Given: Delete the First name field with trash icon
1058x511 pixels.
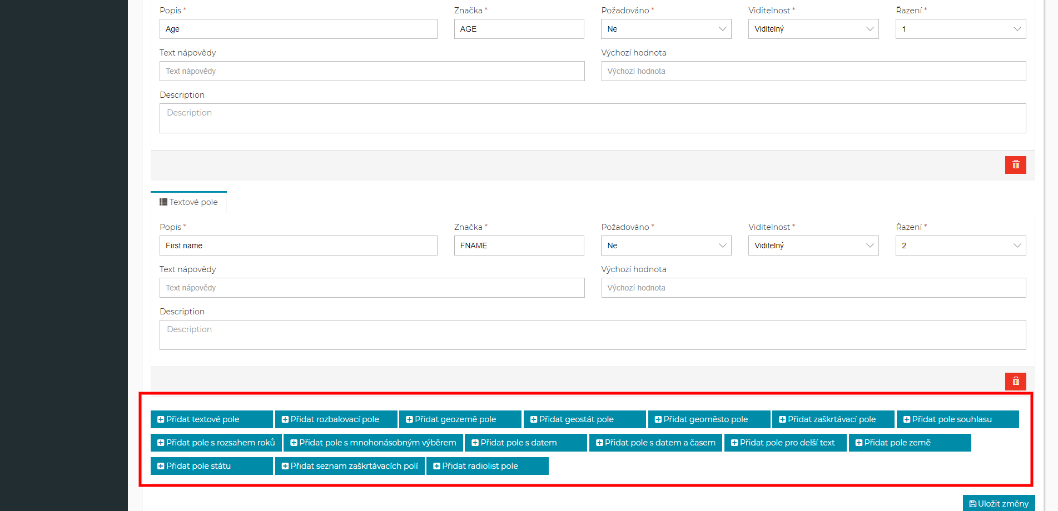Looking at the screenshot, I should click(1015, 382).
